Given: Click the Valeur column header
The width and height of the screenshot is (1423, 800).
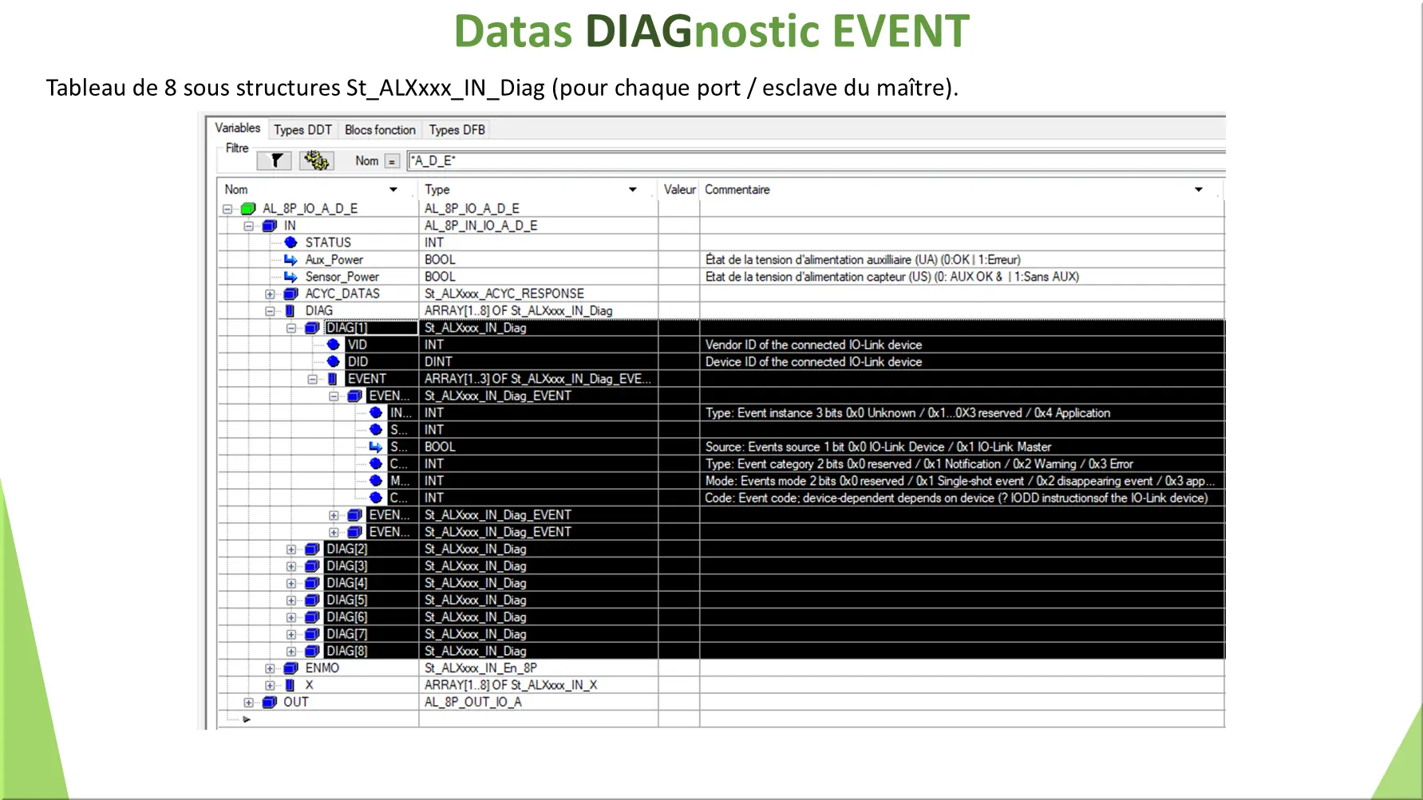Looking at the screenshot, I should click(x=679, y=190).
